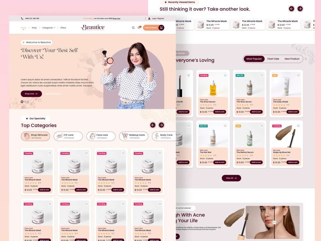Image resolution: width=321 pixels, height=241 pixels.
Task: Open the Shop menu item
Action: pos(34,28)
